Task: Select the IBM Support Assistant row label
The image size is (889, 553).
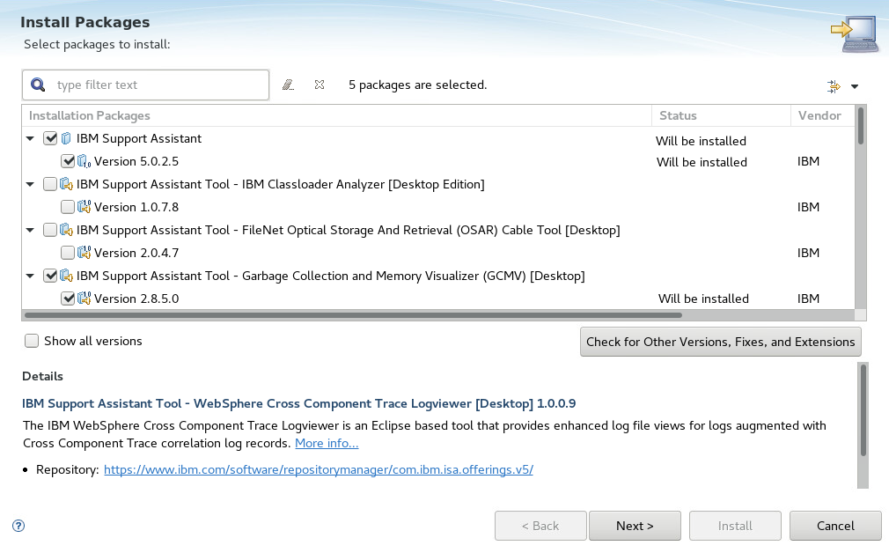Action: tap(139, 138)
